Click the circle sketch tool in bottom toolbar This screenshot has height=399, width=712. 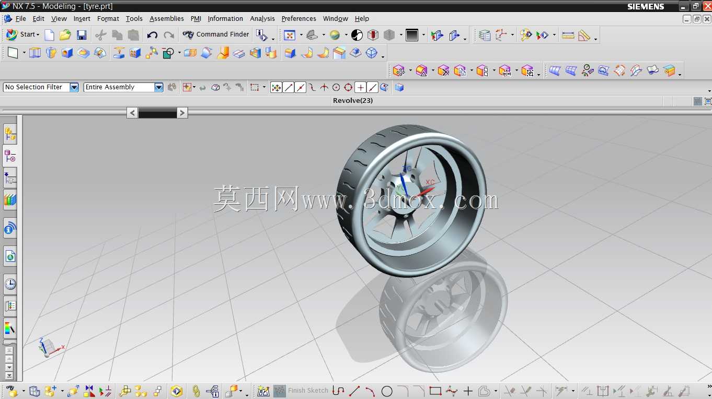pos(387,391)
